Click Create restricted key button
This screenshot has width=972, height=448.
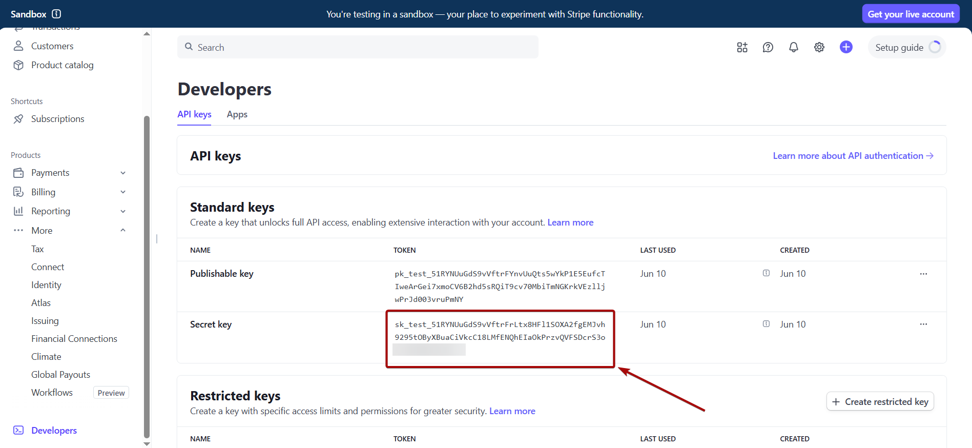tap(880, 402)
